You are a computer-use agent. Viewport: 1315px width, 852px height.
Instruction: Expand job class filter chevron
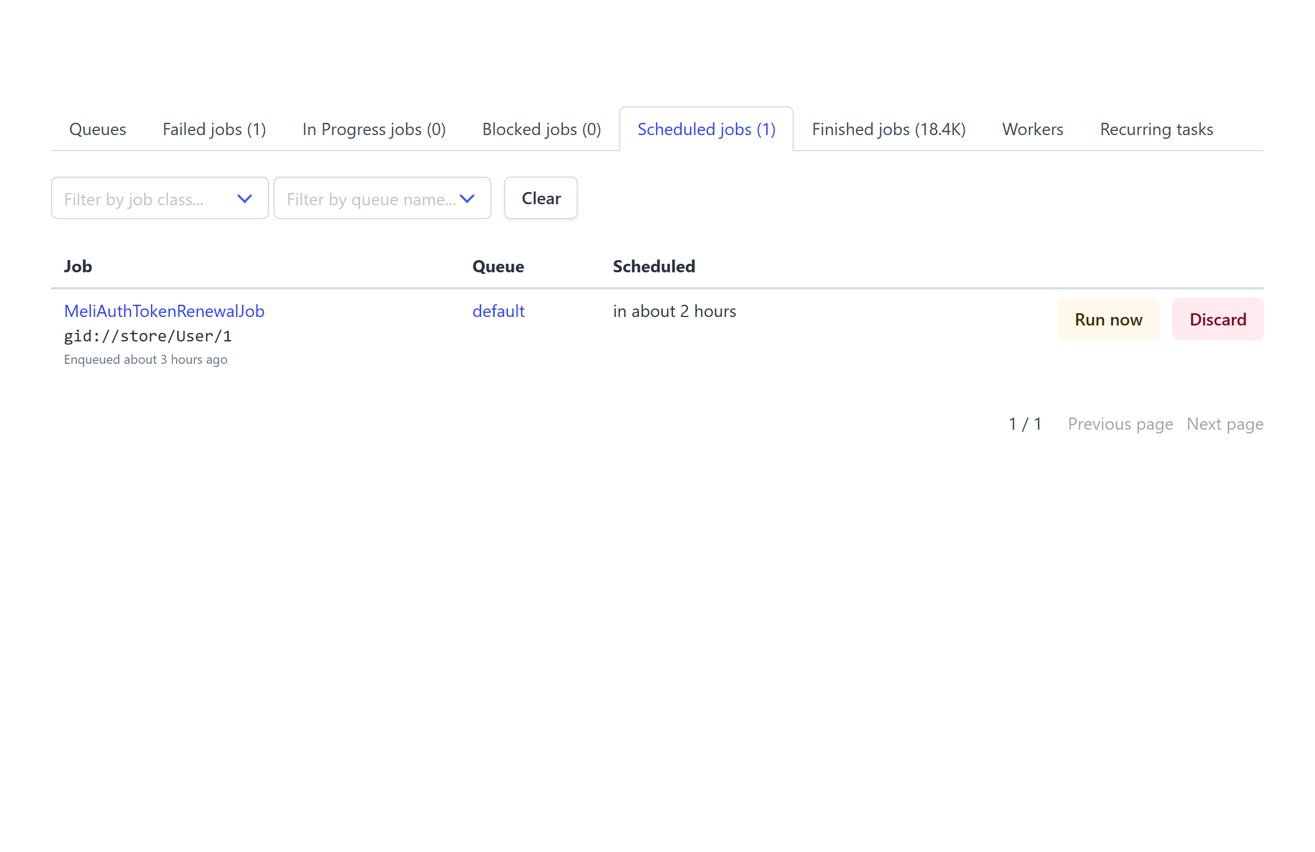click(x=244, y=198)
